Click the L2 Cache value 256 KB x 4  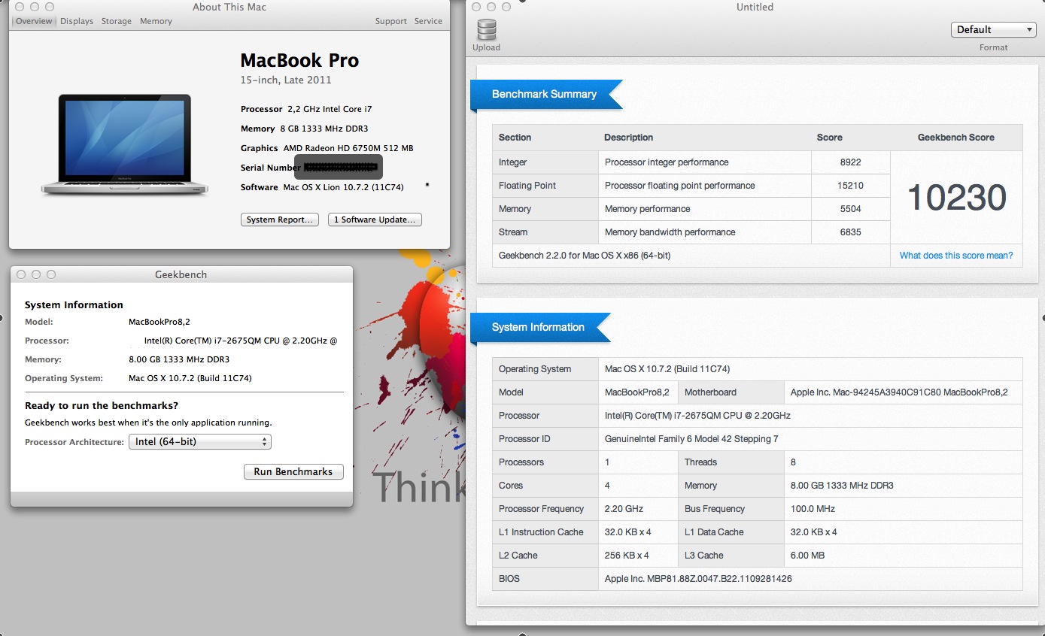(627, 556)
